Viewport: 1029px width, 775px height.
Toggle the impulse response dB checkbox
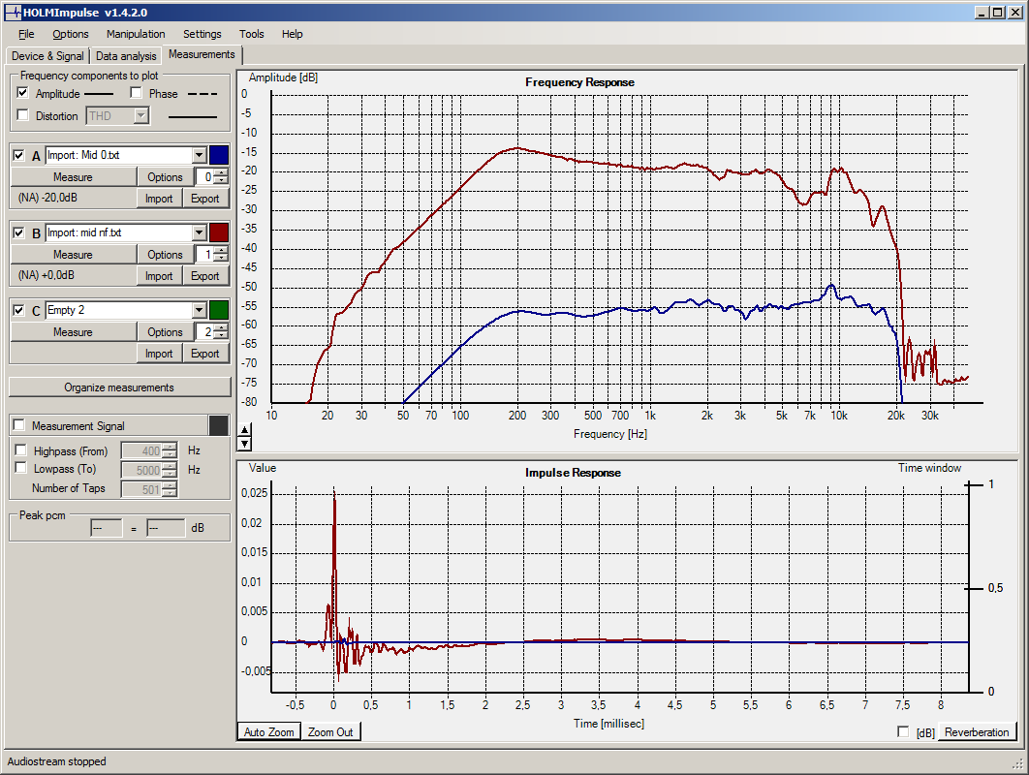[x=903, y=731]
